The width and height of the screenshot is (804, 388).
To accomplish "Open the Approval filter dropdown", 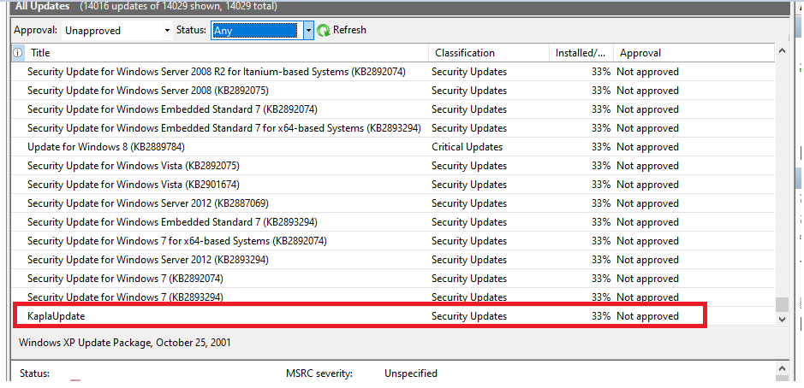I will [x=117, y=31].
